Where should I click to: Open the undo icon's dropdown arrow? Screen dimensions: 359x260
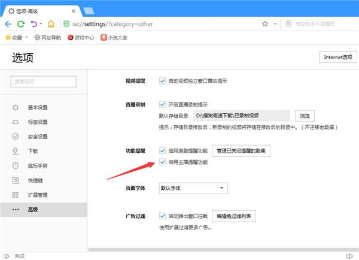[x=41, y=23]
